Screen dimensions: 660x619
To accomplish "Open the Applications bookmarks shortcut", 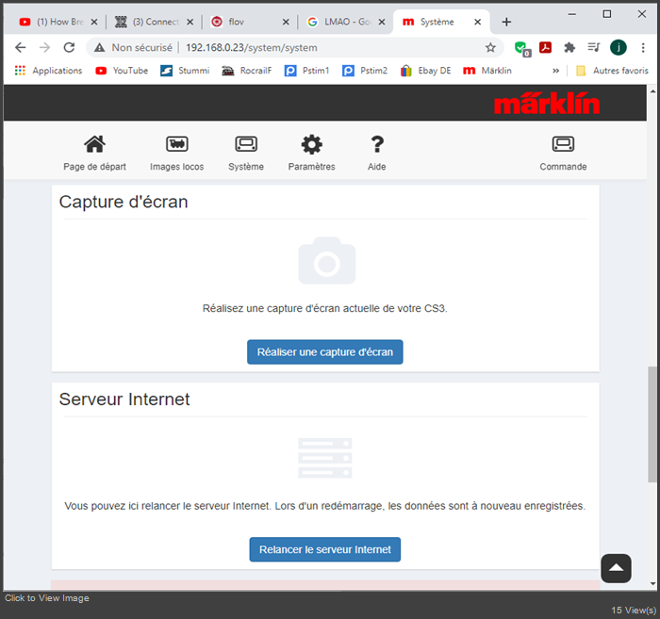I will 48,71.
